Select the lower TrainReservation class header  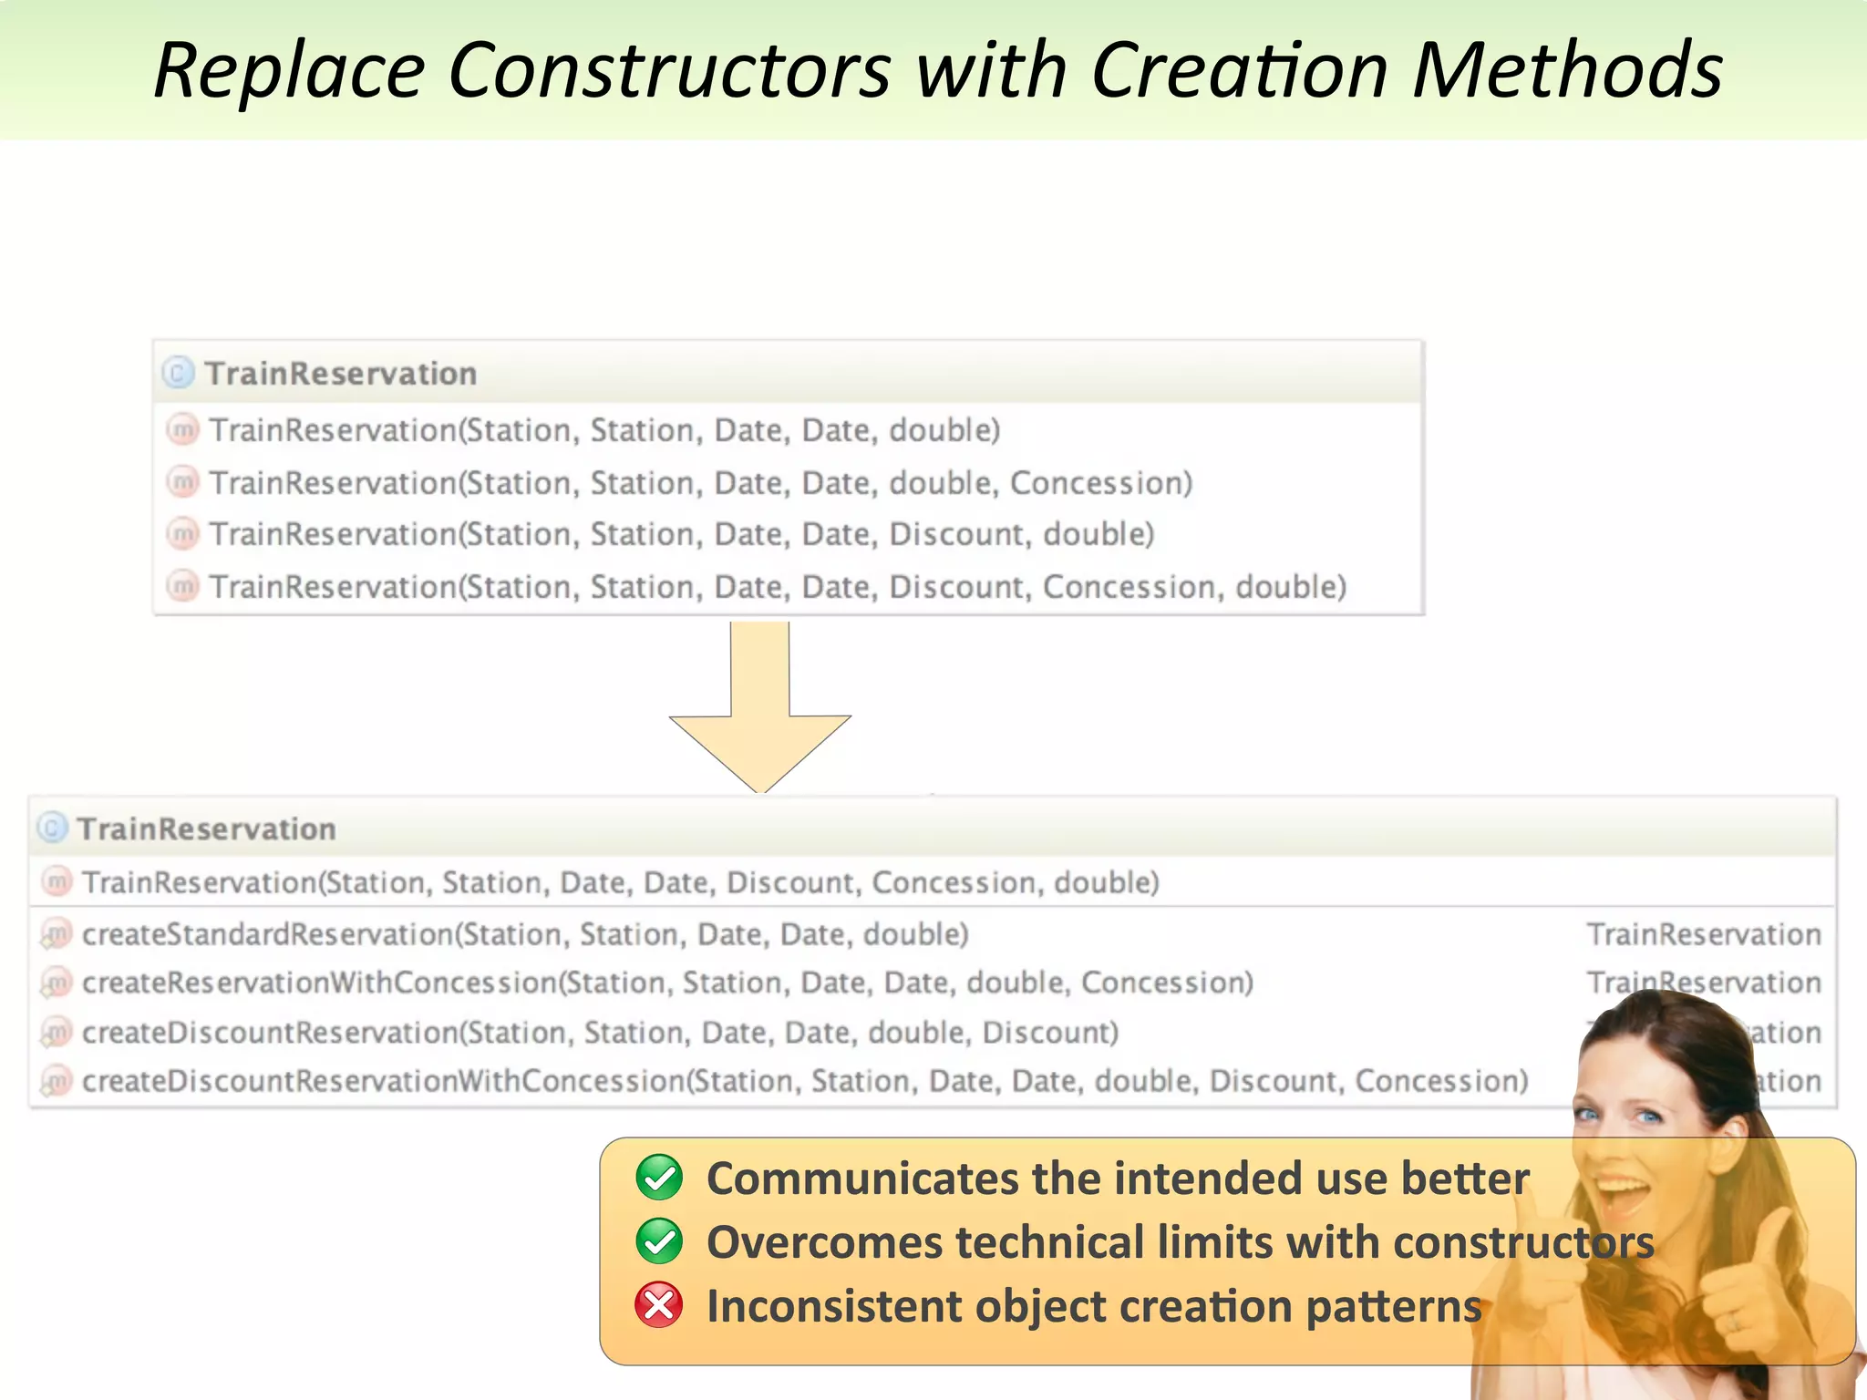(x=207, y=829)
